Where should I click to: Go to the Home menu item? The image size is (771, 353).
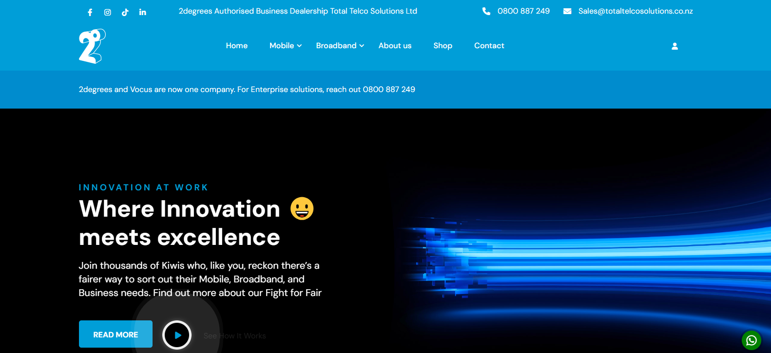237,46
